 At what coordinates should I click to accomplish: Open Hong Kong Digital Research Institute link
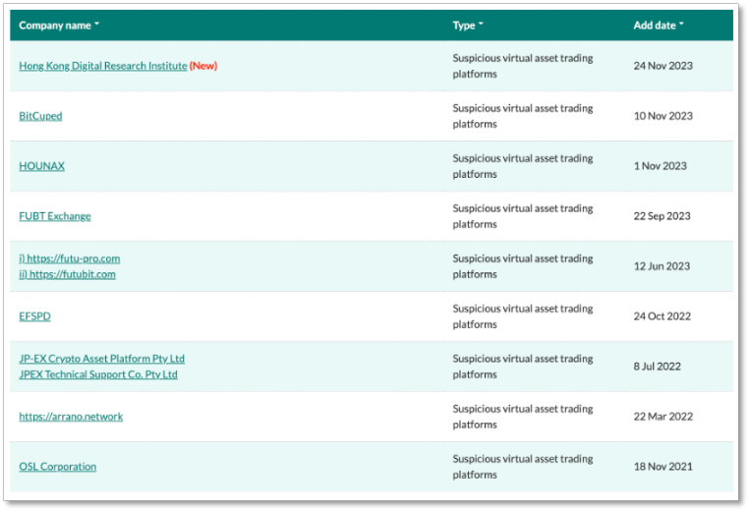(103, 66)
